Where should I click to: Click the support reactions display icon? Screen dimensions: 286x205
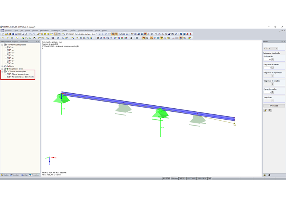(161, 38)
